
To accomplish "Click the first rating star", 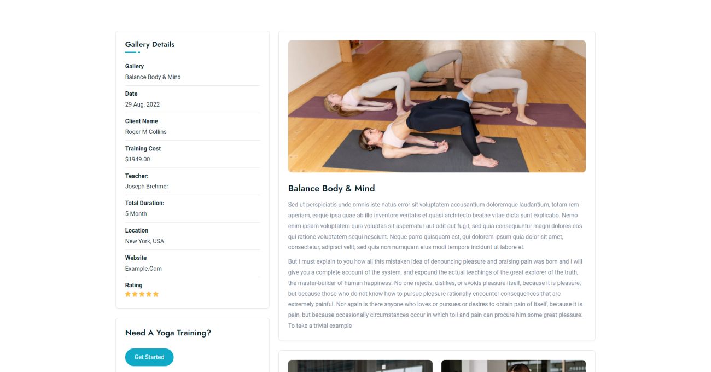I will click(128, 294).
